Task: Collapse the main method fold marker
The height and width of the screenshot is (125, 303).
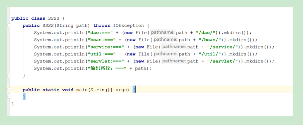Action: coord(9,90)
